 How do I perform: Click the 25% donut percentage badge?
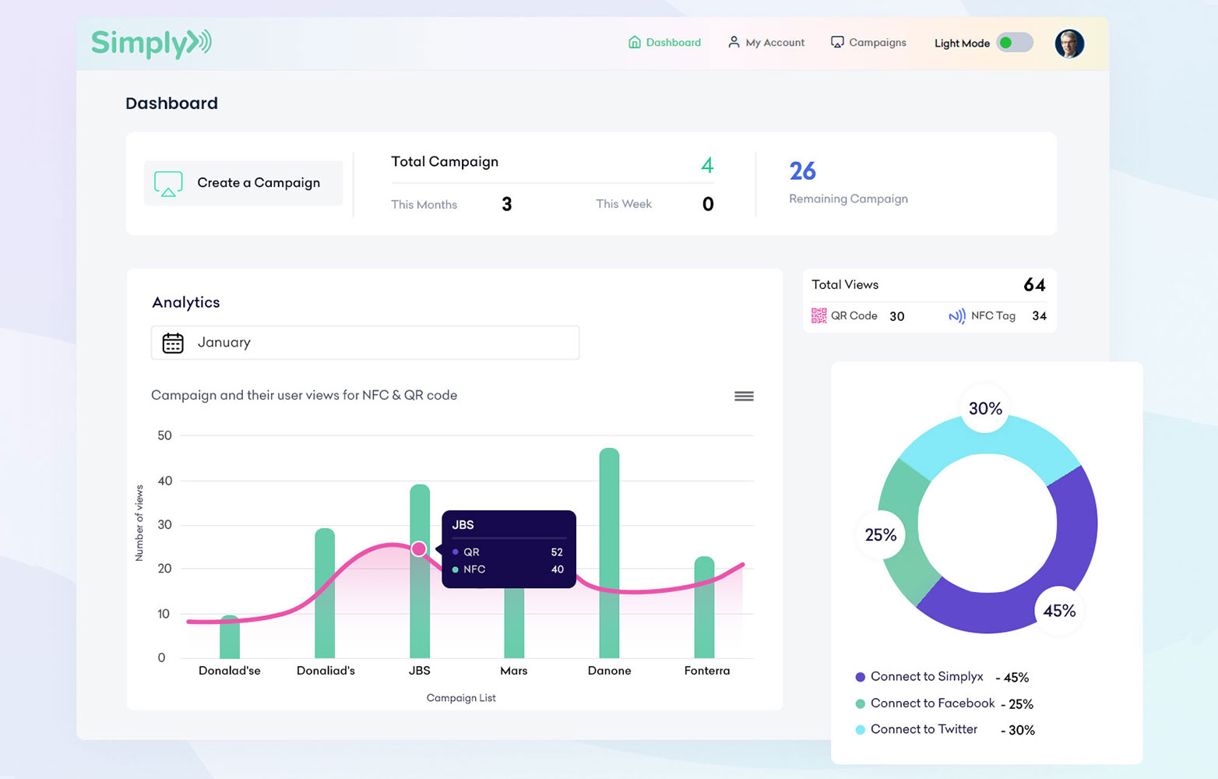click(x=881, y=535)
